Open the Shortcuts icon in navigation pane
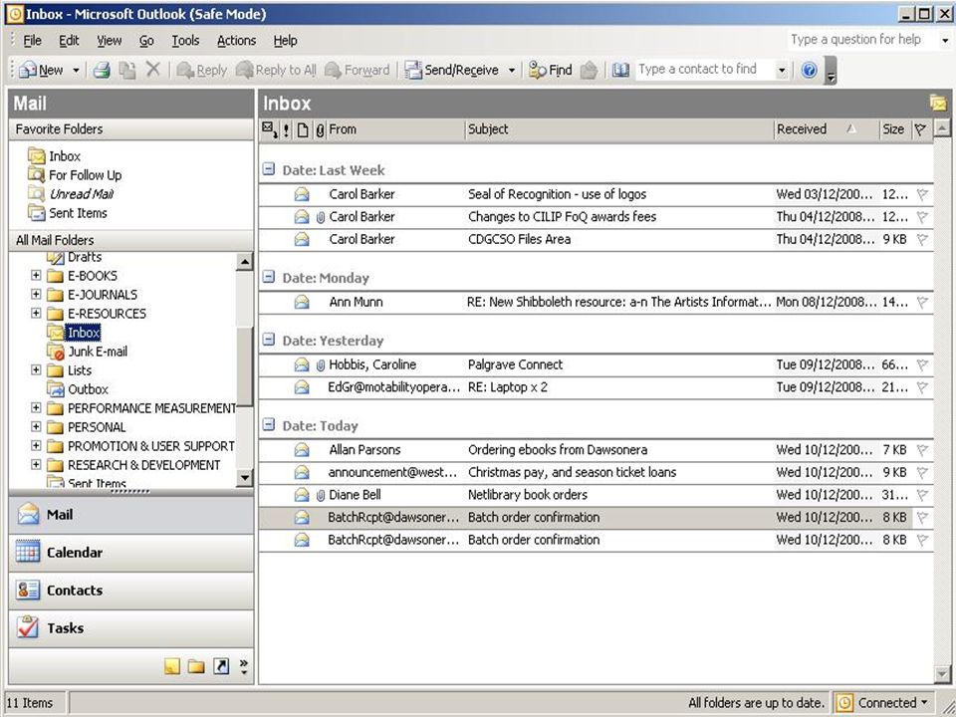The height and width of the screenshot is (717, 956). 221,666
